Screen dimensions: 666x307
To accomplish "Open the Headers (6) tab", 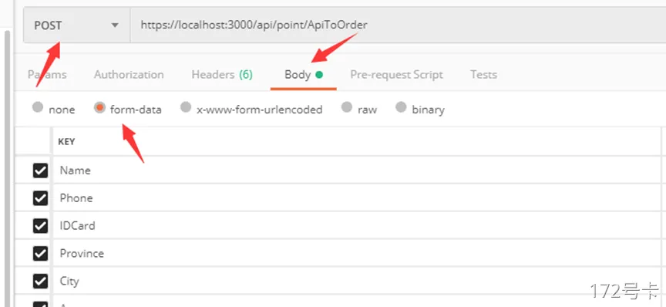I will 222,75.
